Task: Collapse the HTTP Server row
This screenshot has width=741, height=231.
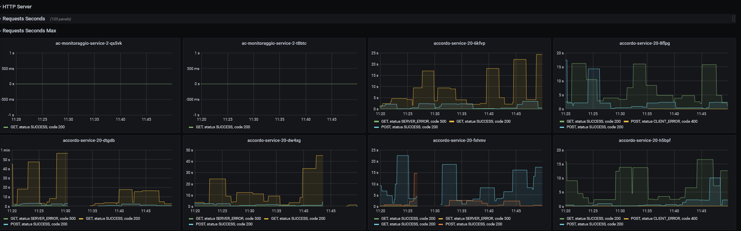Action: [17, 7]
